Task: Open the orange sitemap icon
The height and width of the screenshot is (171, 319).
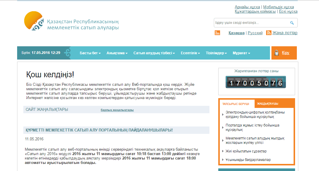Action: [217, 33]
